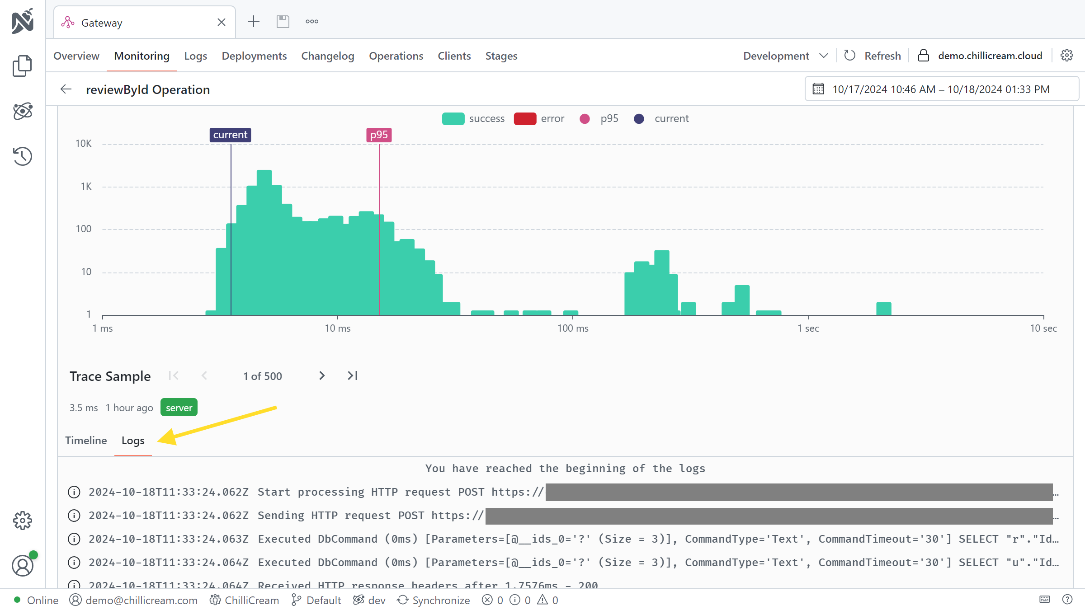
Task: Open the documents icon in sidebar
Action: coord(22,66)
